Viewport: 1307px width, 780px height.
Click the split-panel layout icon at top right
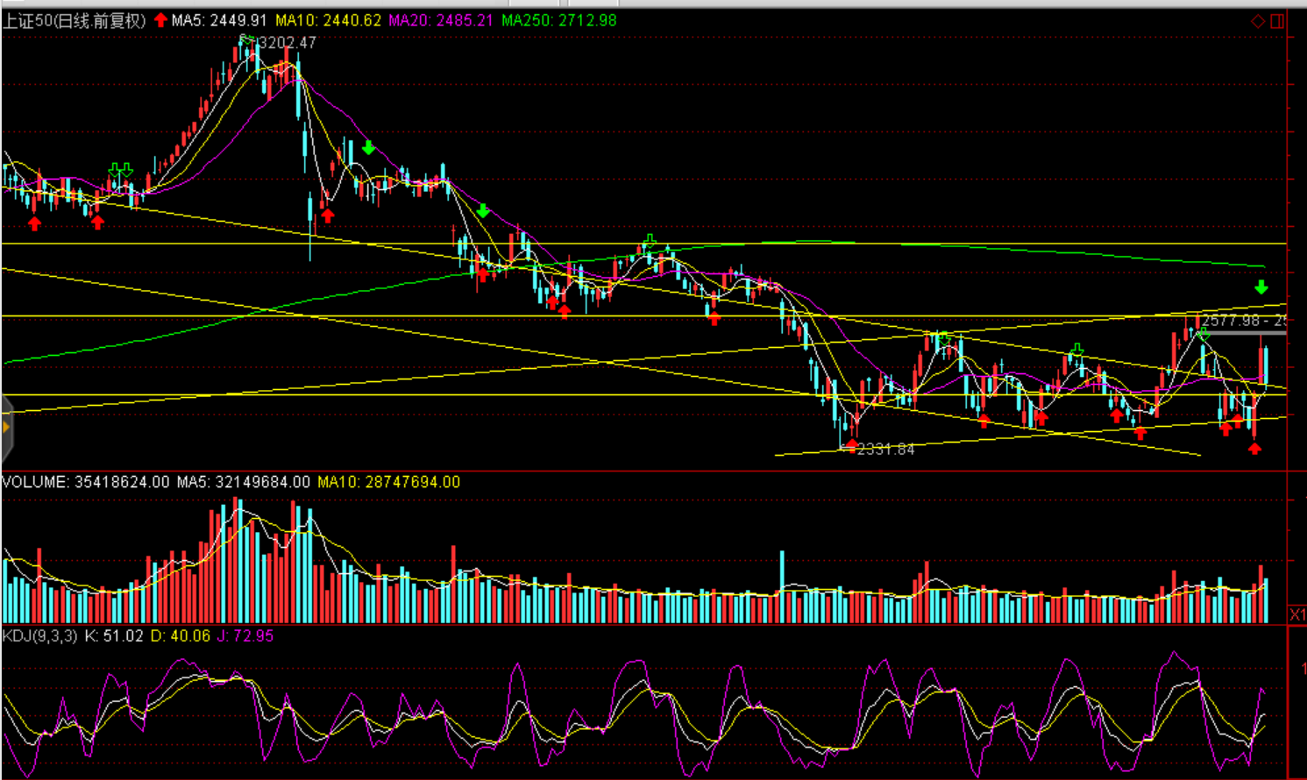[x=1277, y=21]
